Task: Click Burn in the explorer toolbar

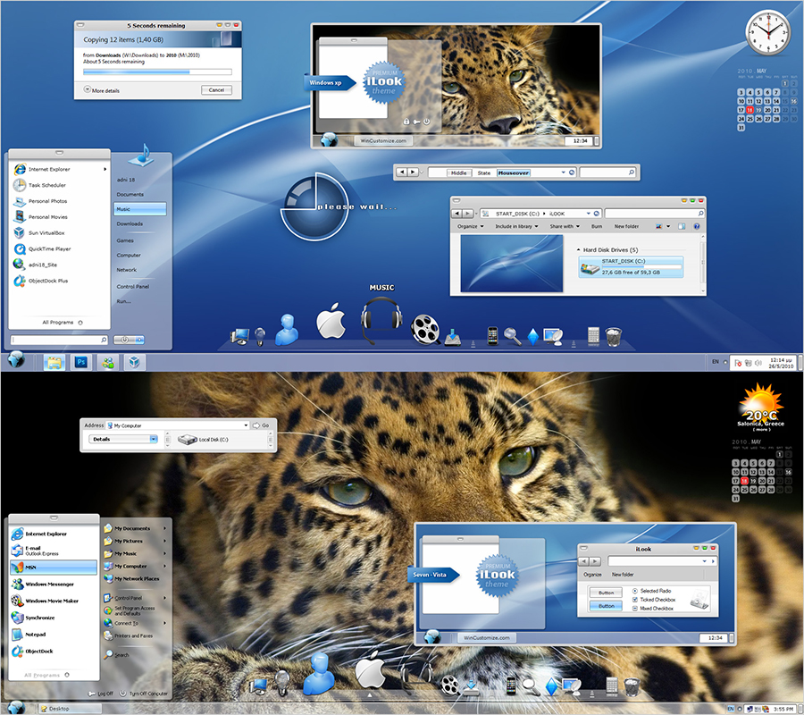Action: pyautogui.click(x=597, y=226)
